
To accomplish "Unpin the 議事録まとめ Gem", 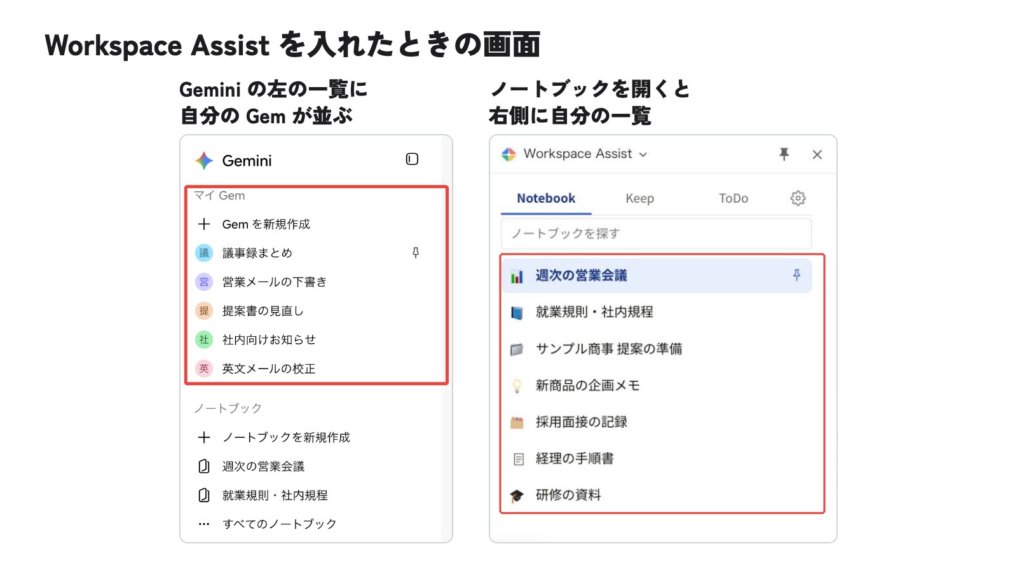I will pyautogui.click(x=416, y=253).
